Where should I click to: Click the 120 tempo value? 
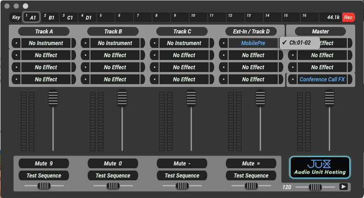[287, 187]
